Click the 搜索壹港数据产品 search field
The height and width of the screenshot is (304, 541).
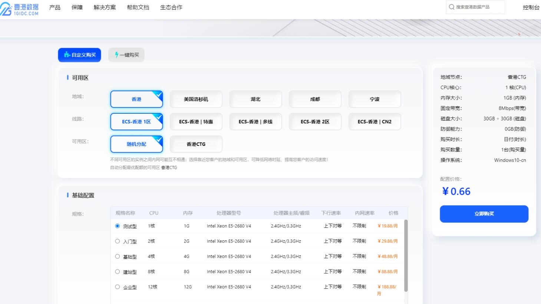478,7
